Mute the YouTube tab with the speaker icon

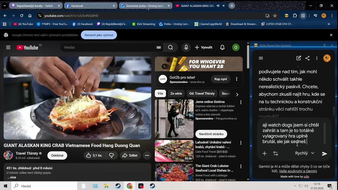tap(218, 6)
